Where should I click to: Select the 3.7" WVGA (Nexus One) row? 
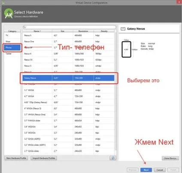[68, 115]
